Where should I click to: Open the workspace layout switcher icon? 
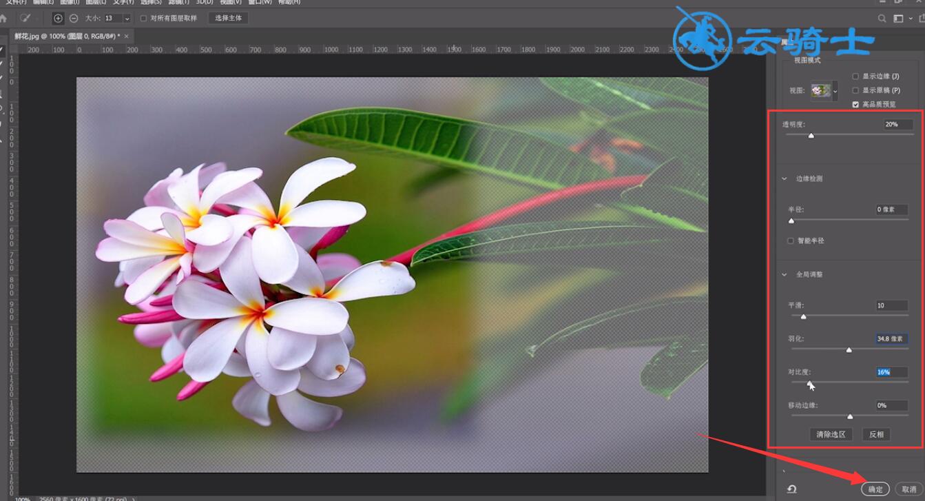click(x=898, y=19)
